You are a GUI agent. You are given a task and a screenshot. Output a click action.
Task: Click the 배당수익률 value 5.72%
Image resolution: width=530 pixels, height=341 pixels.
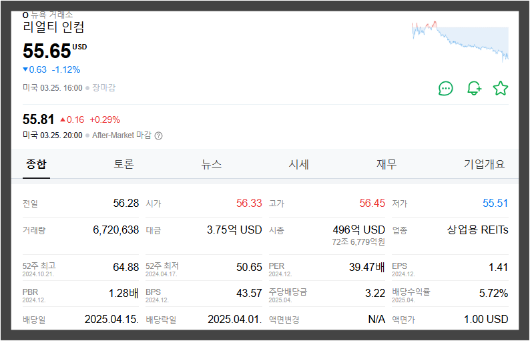point(494,294)
